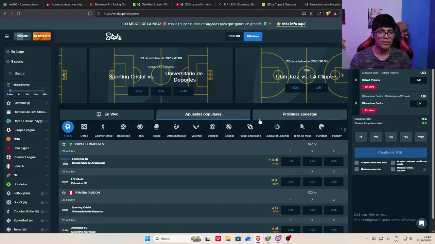Click Confirmar 0 S/ button
The width and height of the screenshot is (435, 244).
[390, 152]
